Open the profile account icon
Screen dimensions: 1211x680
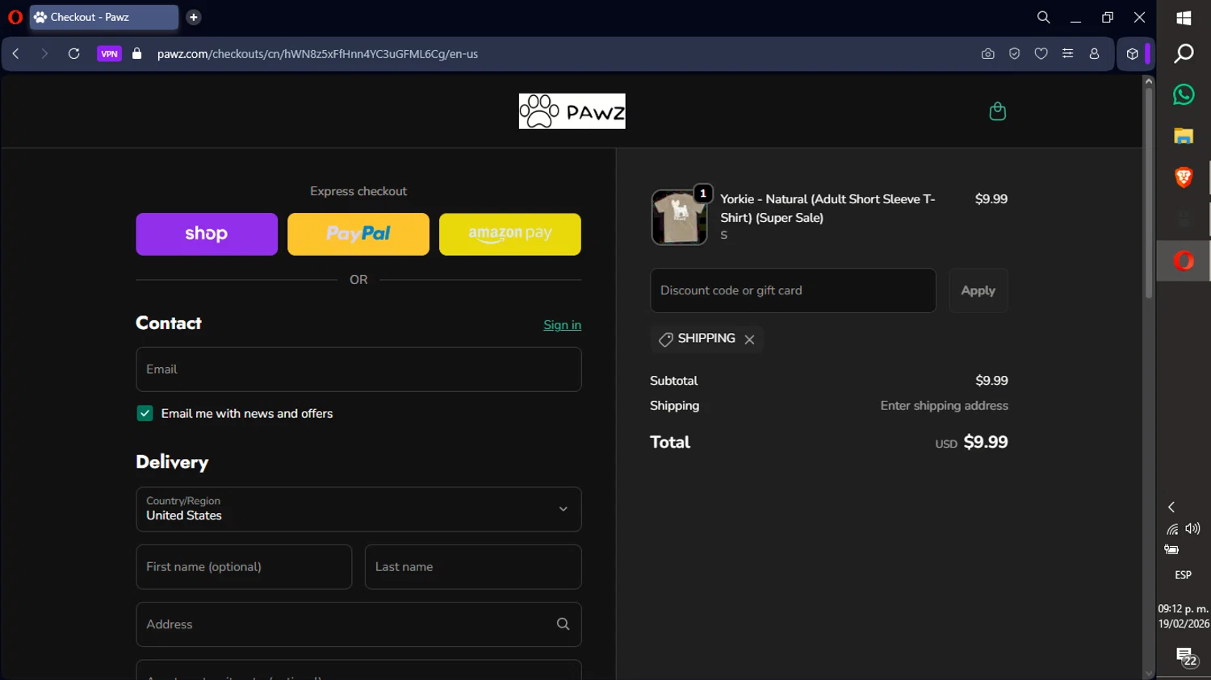tap(1095, 54)
